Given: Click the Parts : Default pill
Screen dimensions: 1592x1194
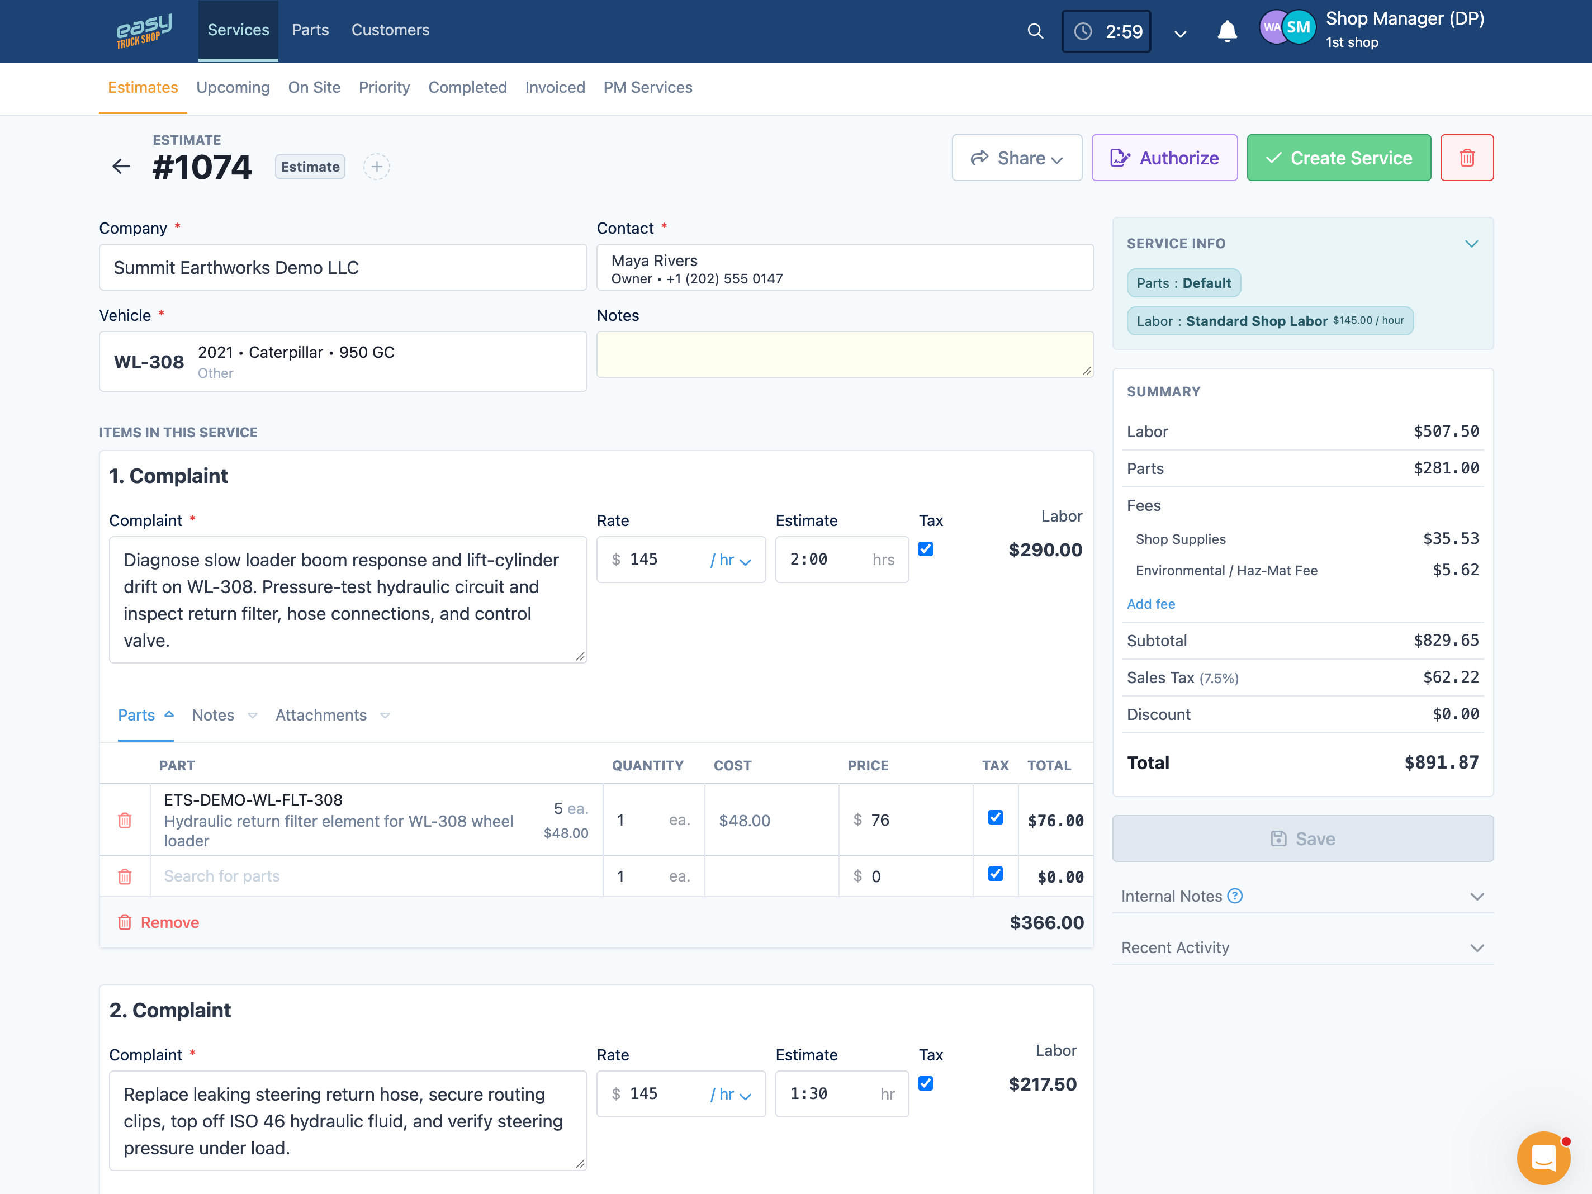Looking at the screenshot, I should pos(1183,283).
